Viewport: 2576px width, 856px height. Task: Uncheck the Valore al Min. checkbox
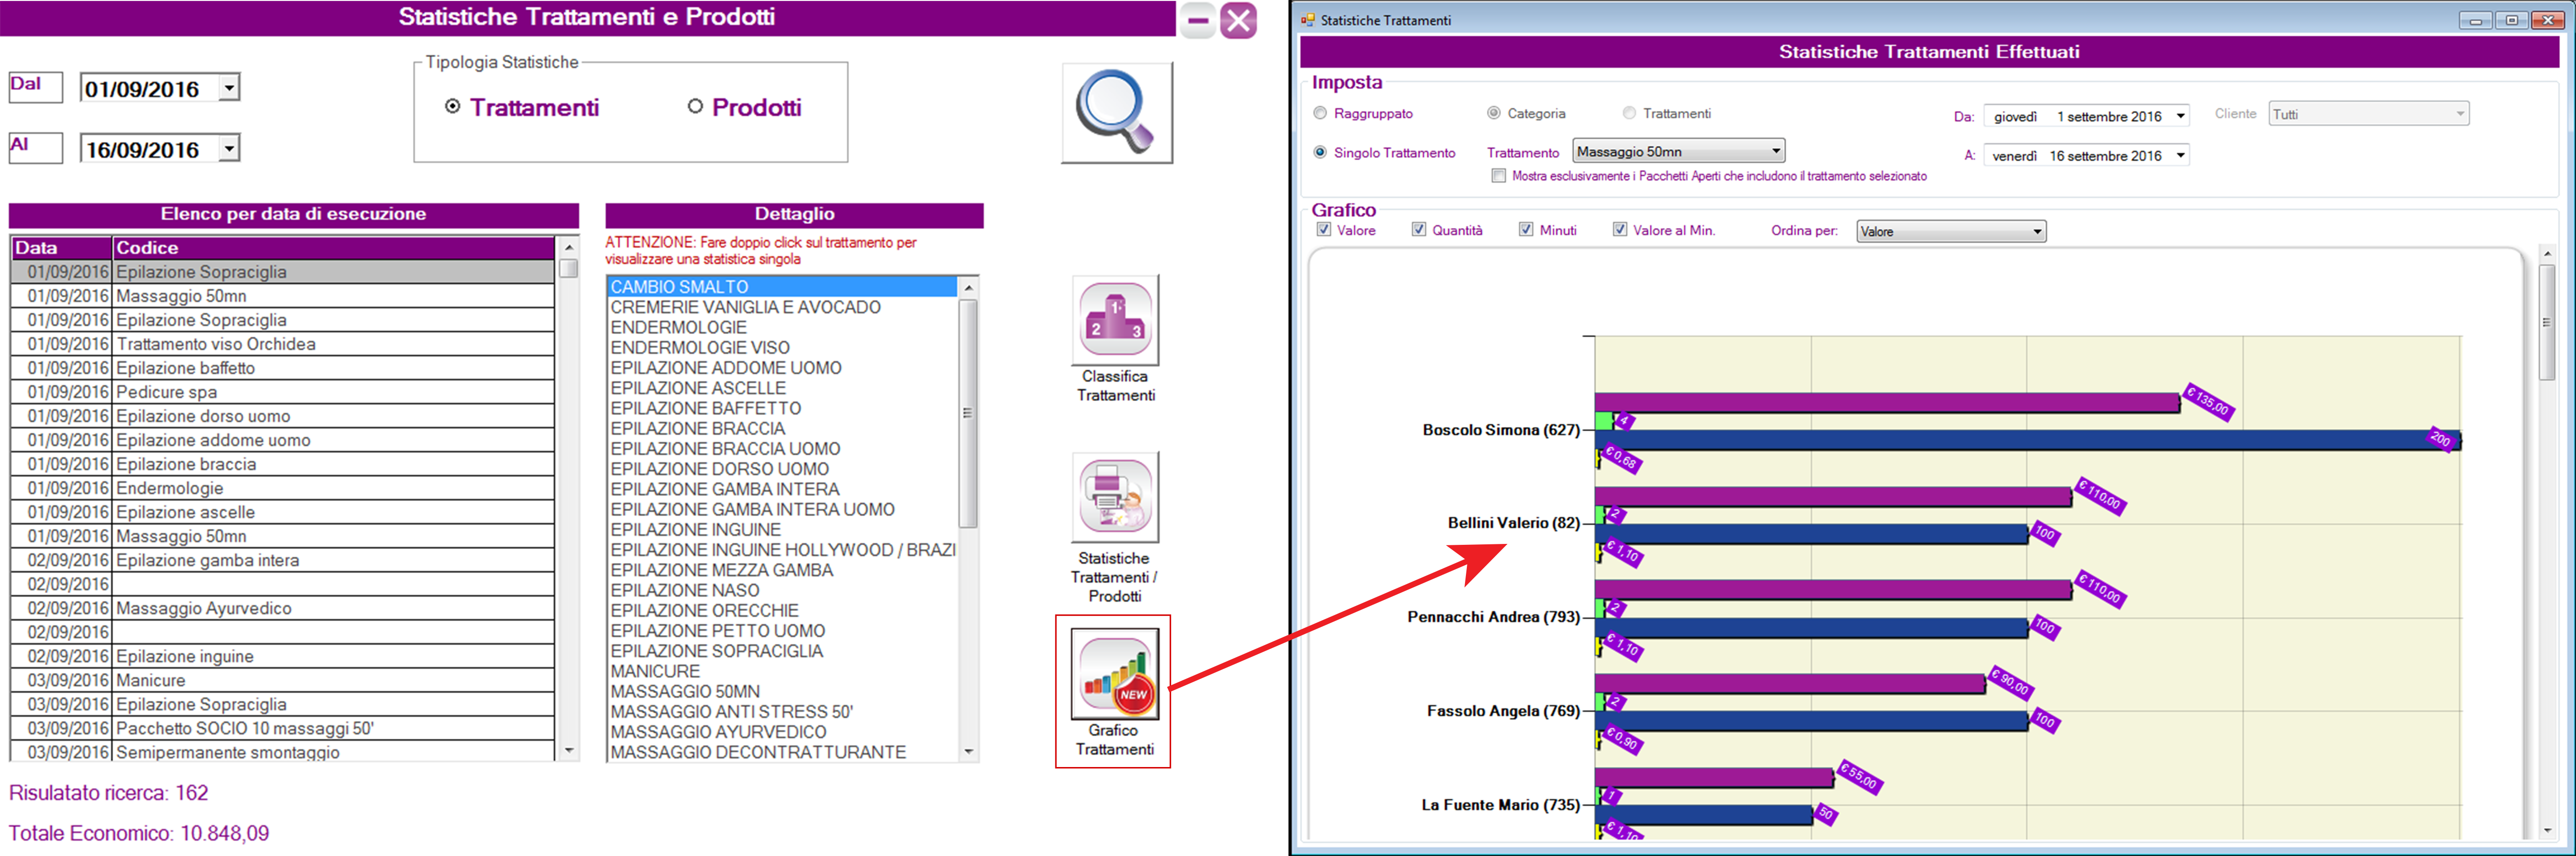[x=1620, y=230]
